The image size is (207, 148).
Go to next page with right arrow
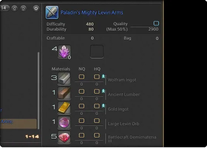coord(23,8)
